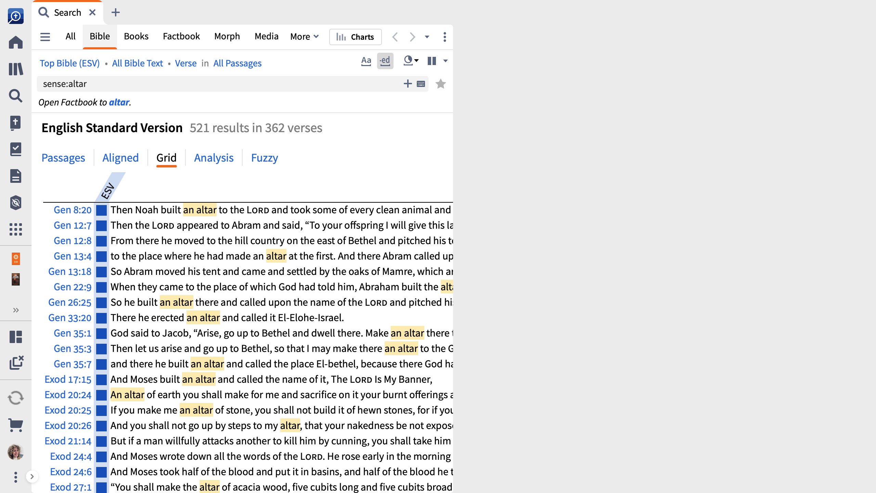
Task: Open the search panel hamburger menu
Action: point(45,37)
